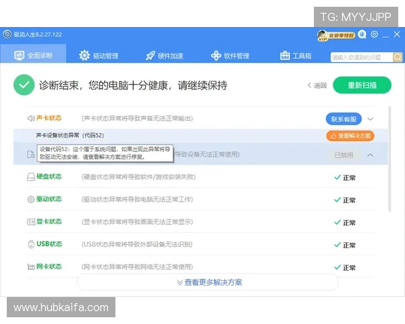Screen dimensions: 405x324
Task: Click the gear icon on 驱动管理 tab
Action: coord(84,55)
